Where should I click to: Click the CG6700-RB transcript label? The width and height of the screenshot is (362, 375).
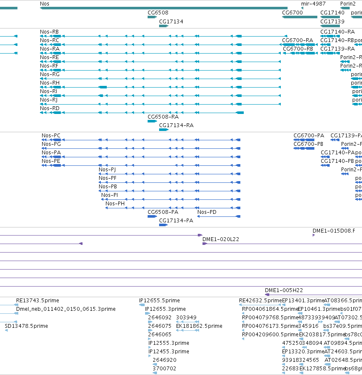tap(298, 49)
